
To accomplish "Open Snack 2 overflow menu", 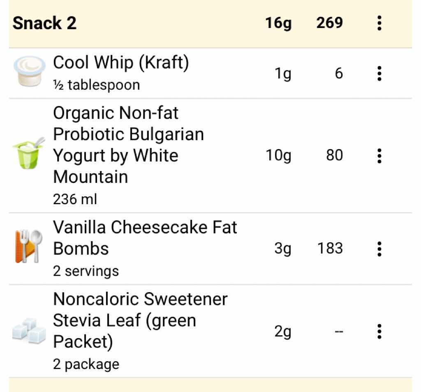I will [x=379, y=23].
